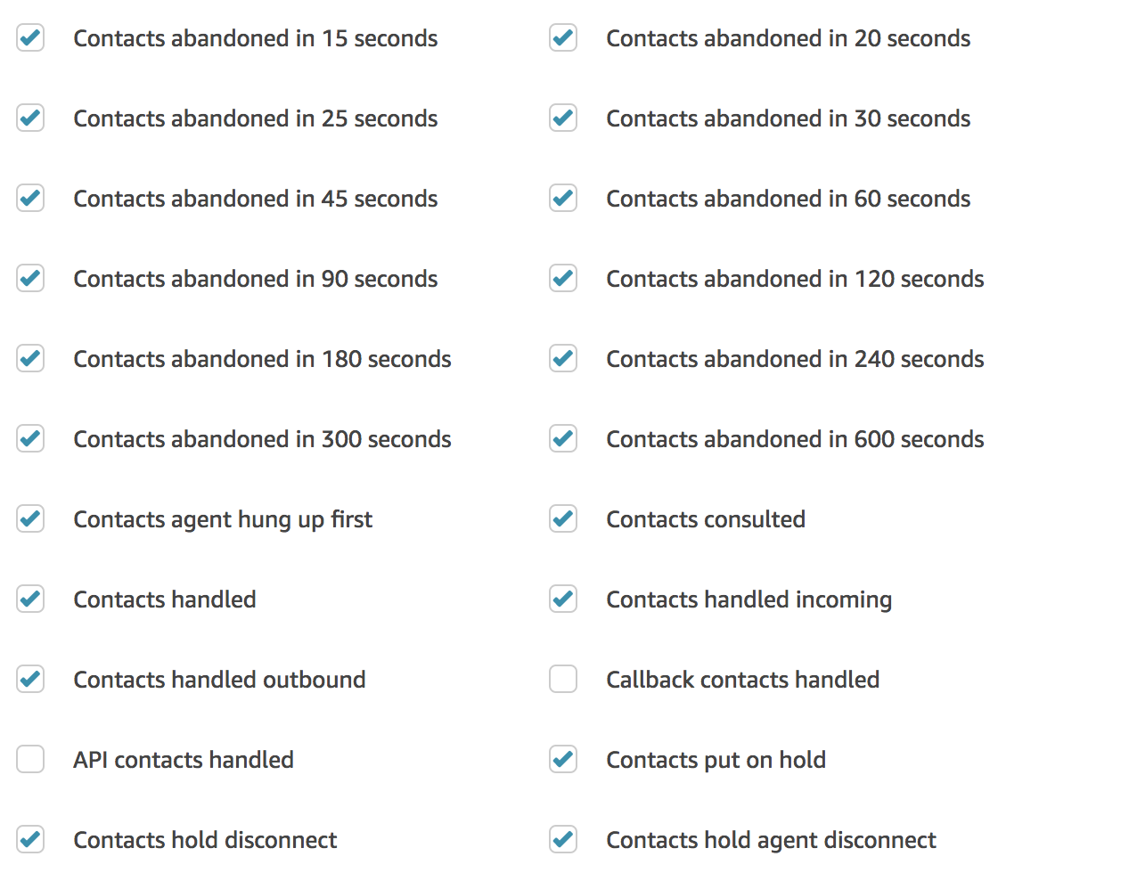Disable the Contacts handled metric
The height and width of the screenshot is (889, 1137).
tap(30, 599)
